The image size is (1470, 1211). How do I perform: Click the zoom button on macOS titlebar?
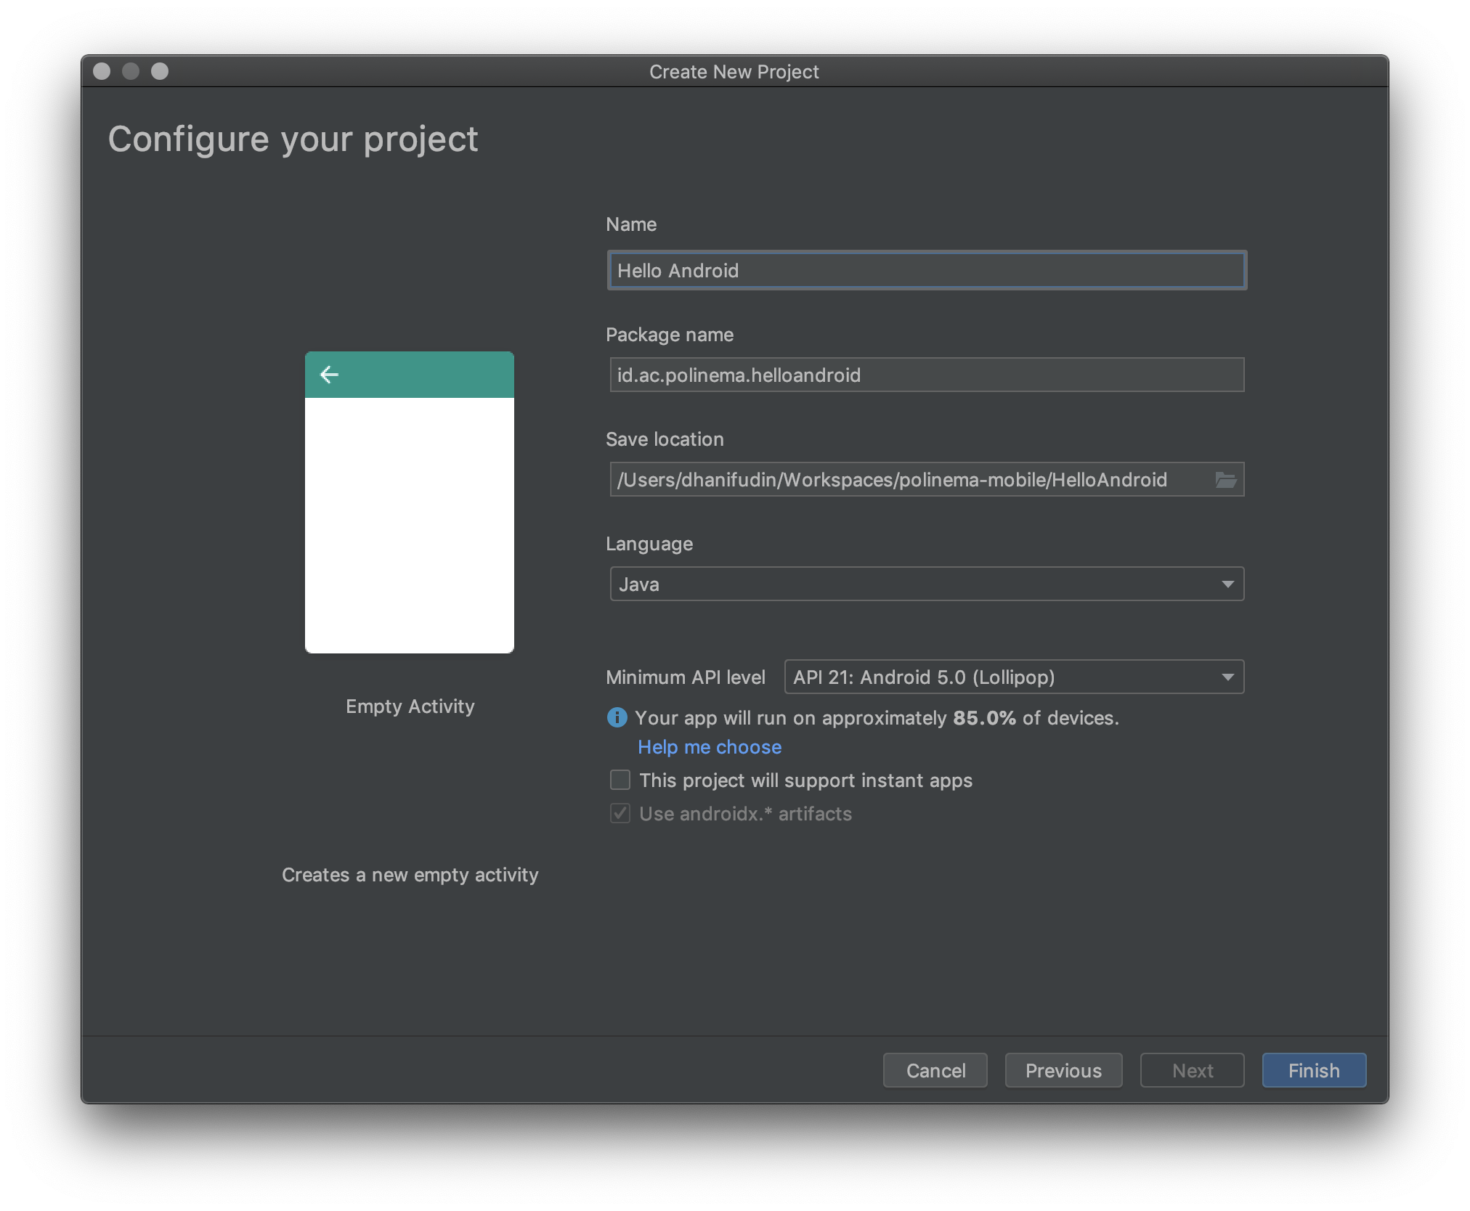point(160,71)
